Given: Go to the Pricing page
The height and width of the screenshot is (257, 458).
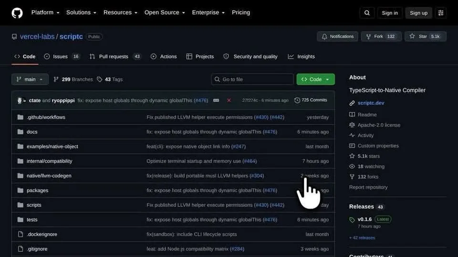Looking at the screenshot, I should pyautogui.click(x=240, y=12).
